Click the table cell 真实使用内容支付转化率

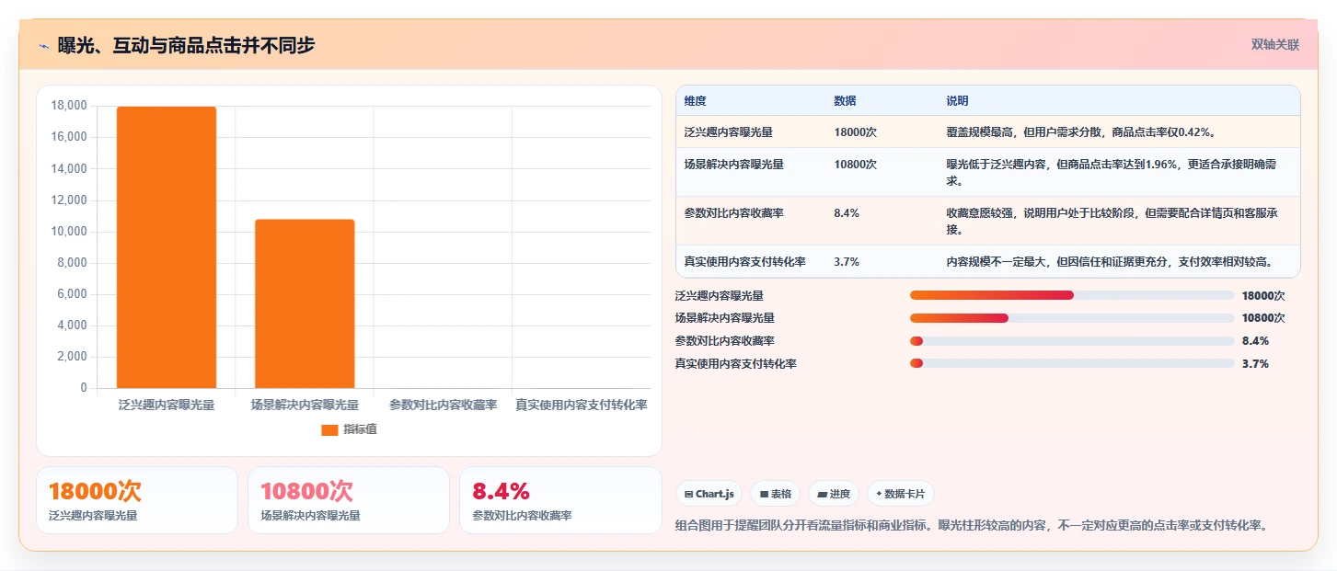[x=744, y=262]
